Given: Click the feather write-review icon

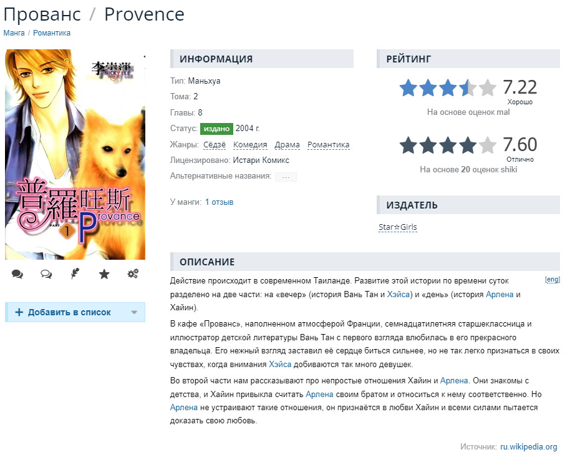Looking at the screenshot, I should (75, 274).
